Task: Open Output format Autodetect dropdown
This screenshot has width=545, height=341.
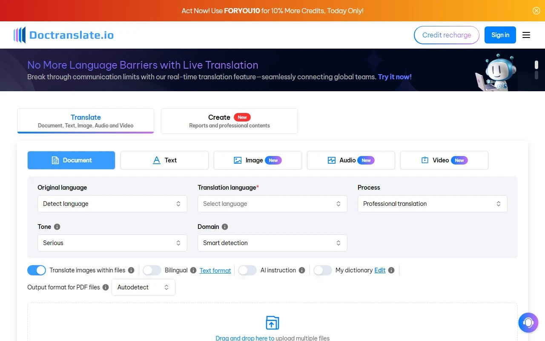Action: pos(143,287)
